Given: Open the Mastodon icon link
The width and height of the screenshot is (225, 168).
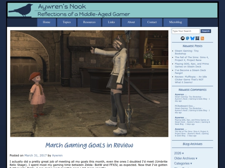Looking at the screenshot, I should [187, 38].
